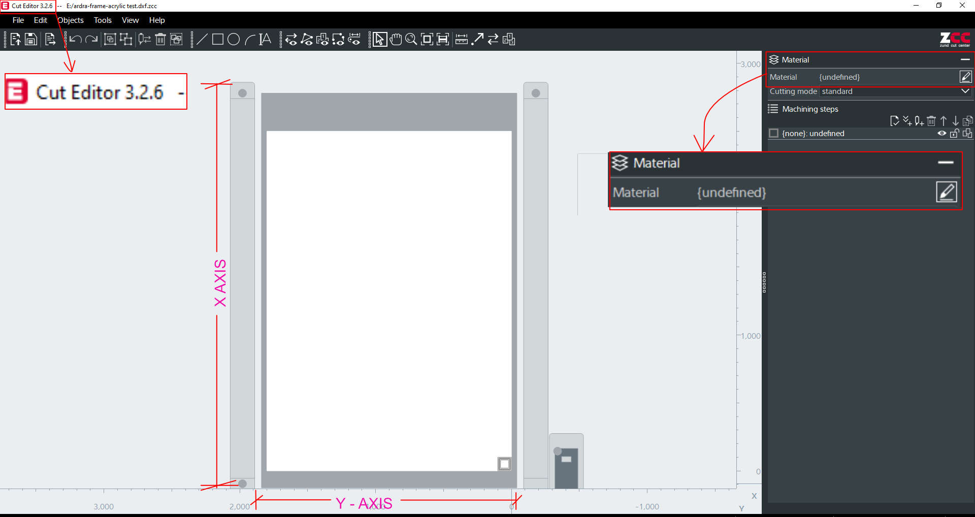
Task: Click the select all objects icon
Action: point(176,39)
